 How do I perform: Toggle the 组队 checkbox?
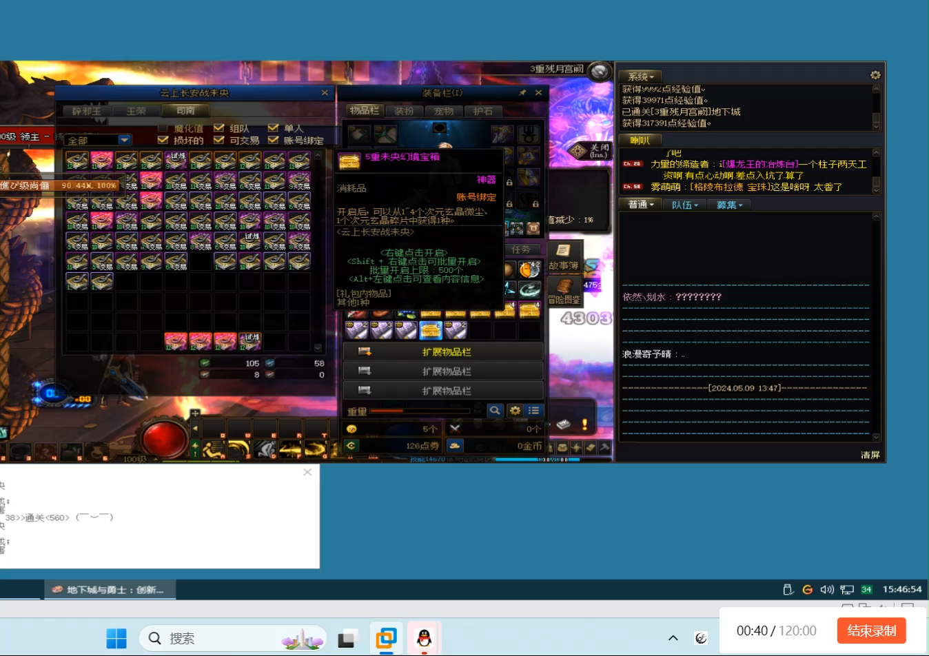[219, 128]
